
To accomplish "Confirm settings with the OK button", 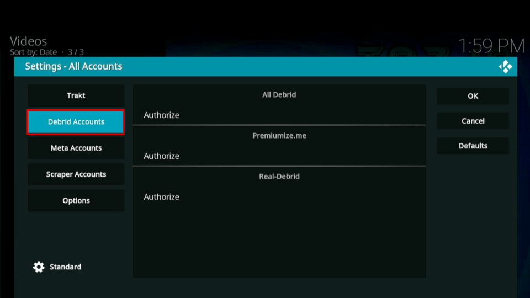I will click(473, 96).
